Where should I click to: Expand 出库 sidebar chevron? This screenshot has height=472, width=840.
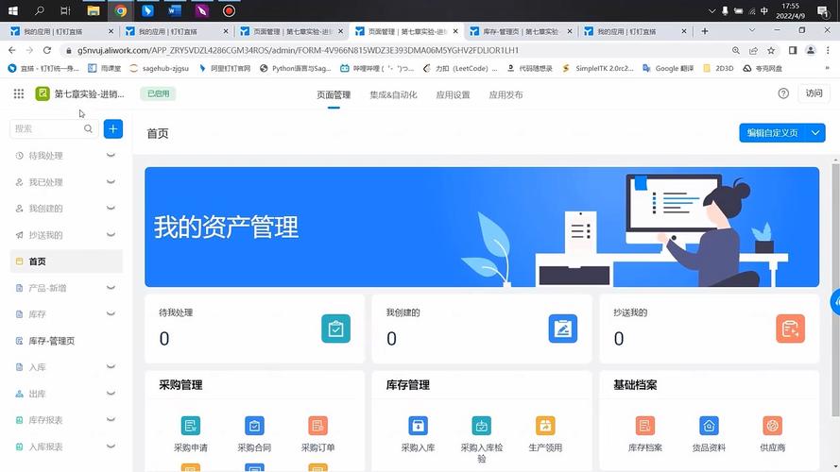coord(111,394)
